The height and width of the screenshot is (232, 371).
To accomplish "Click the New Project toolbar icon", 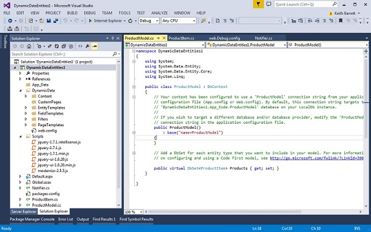I will [x=31, y=21].
